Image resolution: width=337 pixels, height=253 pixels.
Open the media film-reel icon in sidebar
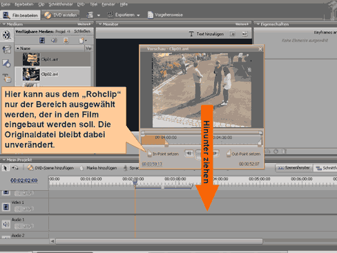tap(6, 35)
